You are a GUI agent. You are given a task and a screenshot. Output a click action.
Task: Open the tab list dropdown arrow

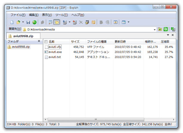[168, 35]
